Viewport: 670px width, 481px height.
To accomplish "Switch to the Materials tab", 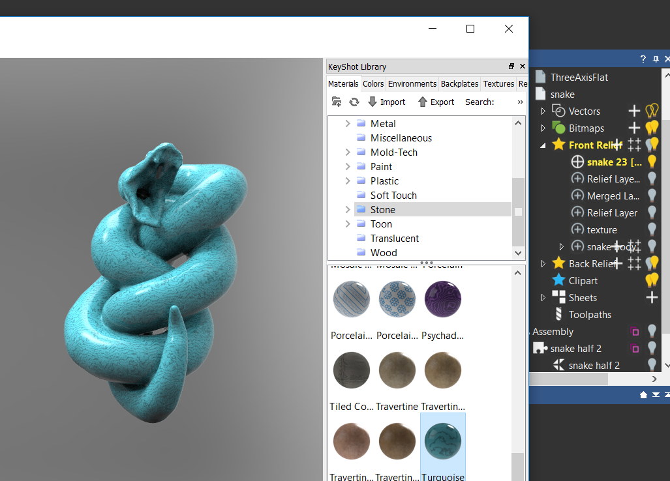I will point(343,83).
